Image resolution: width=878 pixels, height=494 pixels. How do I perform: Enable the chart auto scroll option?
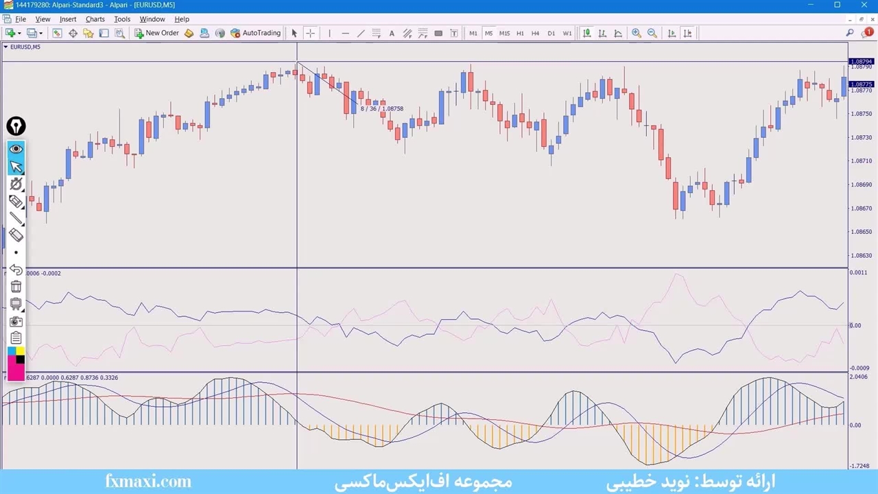(672, 33)
